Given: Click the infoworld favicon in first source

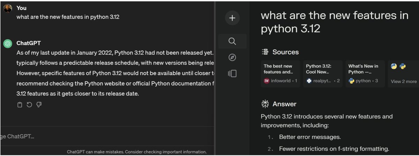Looking at the screenshot, I should pyautogui.click(x=267, y=81).
